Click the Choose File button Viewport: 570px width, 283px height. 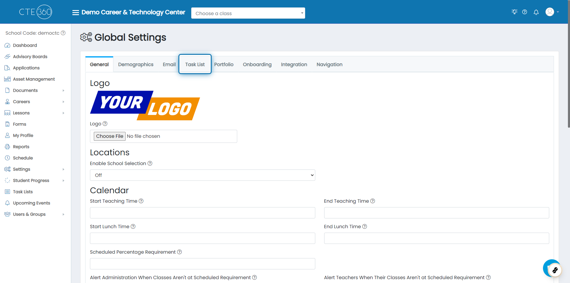110,136
